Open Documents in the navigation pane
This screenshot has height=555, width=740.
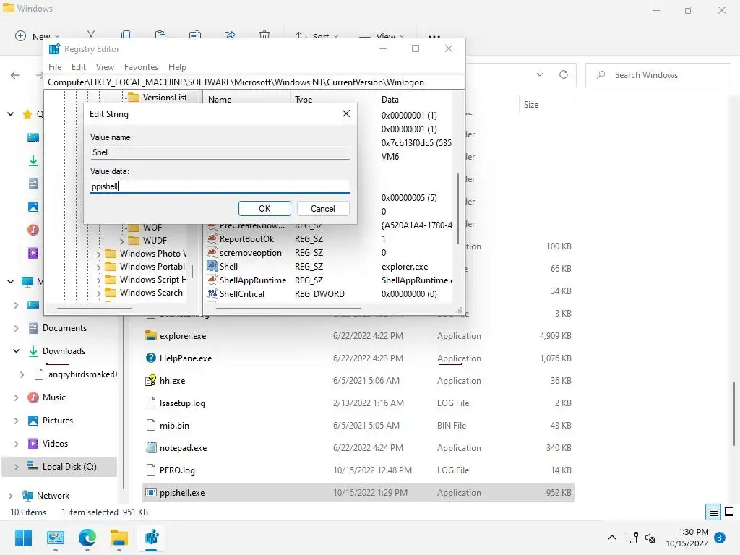tap(64, 328)
